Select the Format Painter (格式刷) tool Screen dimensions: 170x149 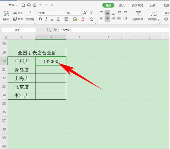click(30, 16)
